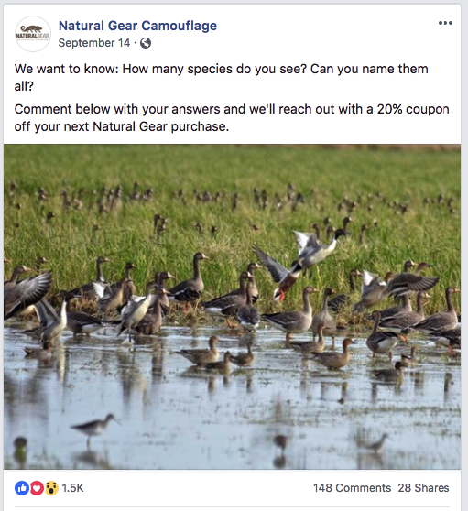The width and height of the screenshot is (468, 511).
Task: Click the blue Like reaction icon
Action: click(x=22, y=488)
